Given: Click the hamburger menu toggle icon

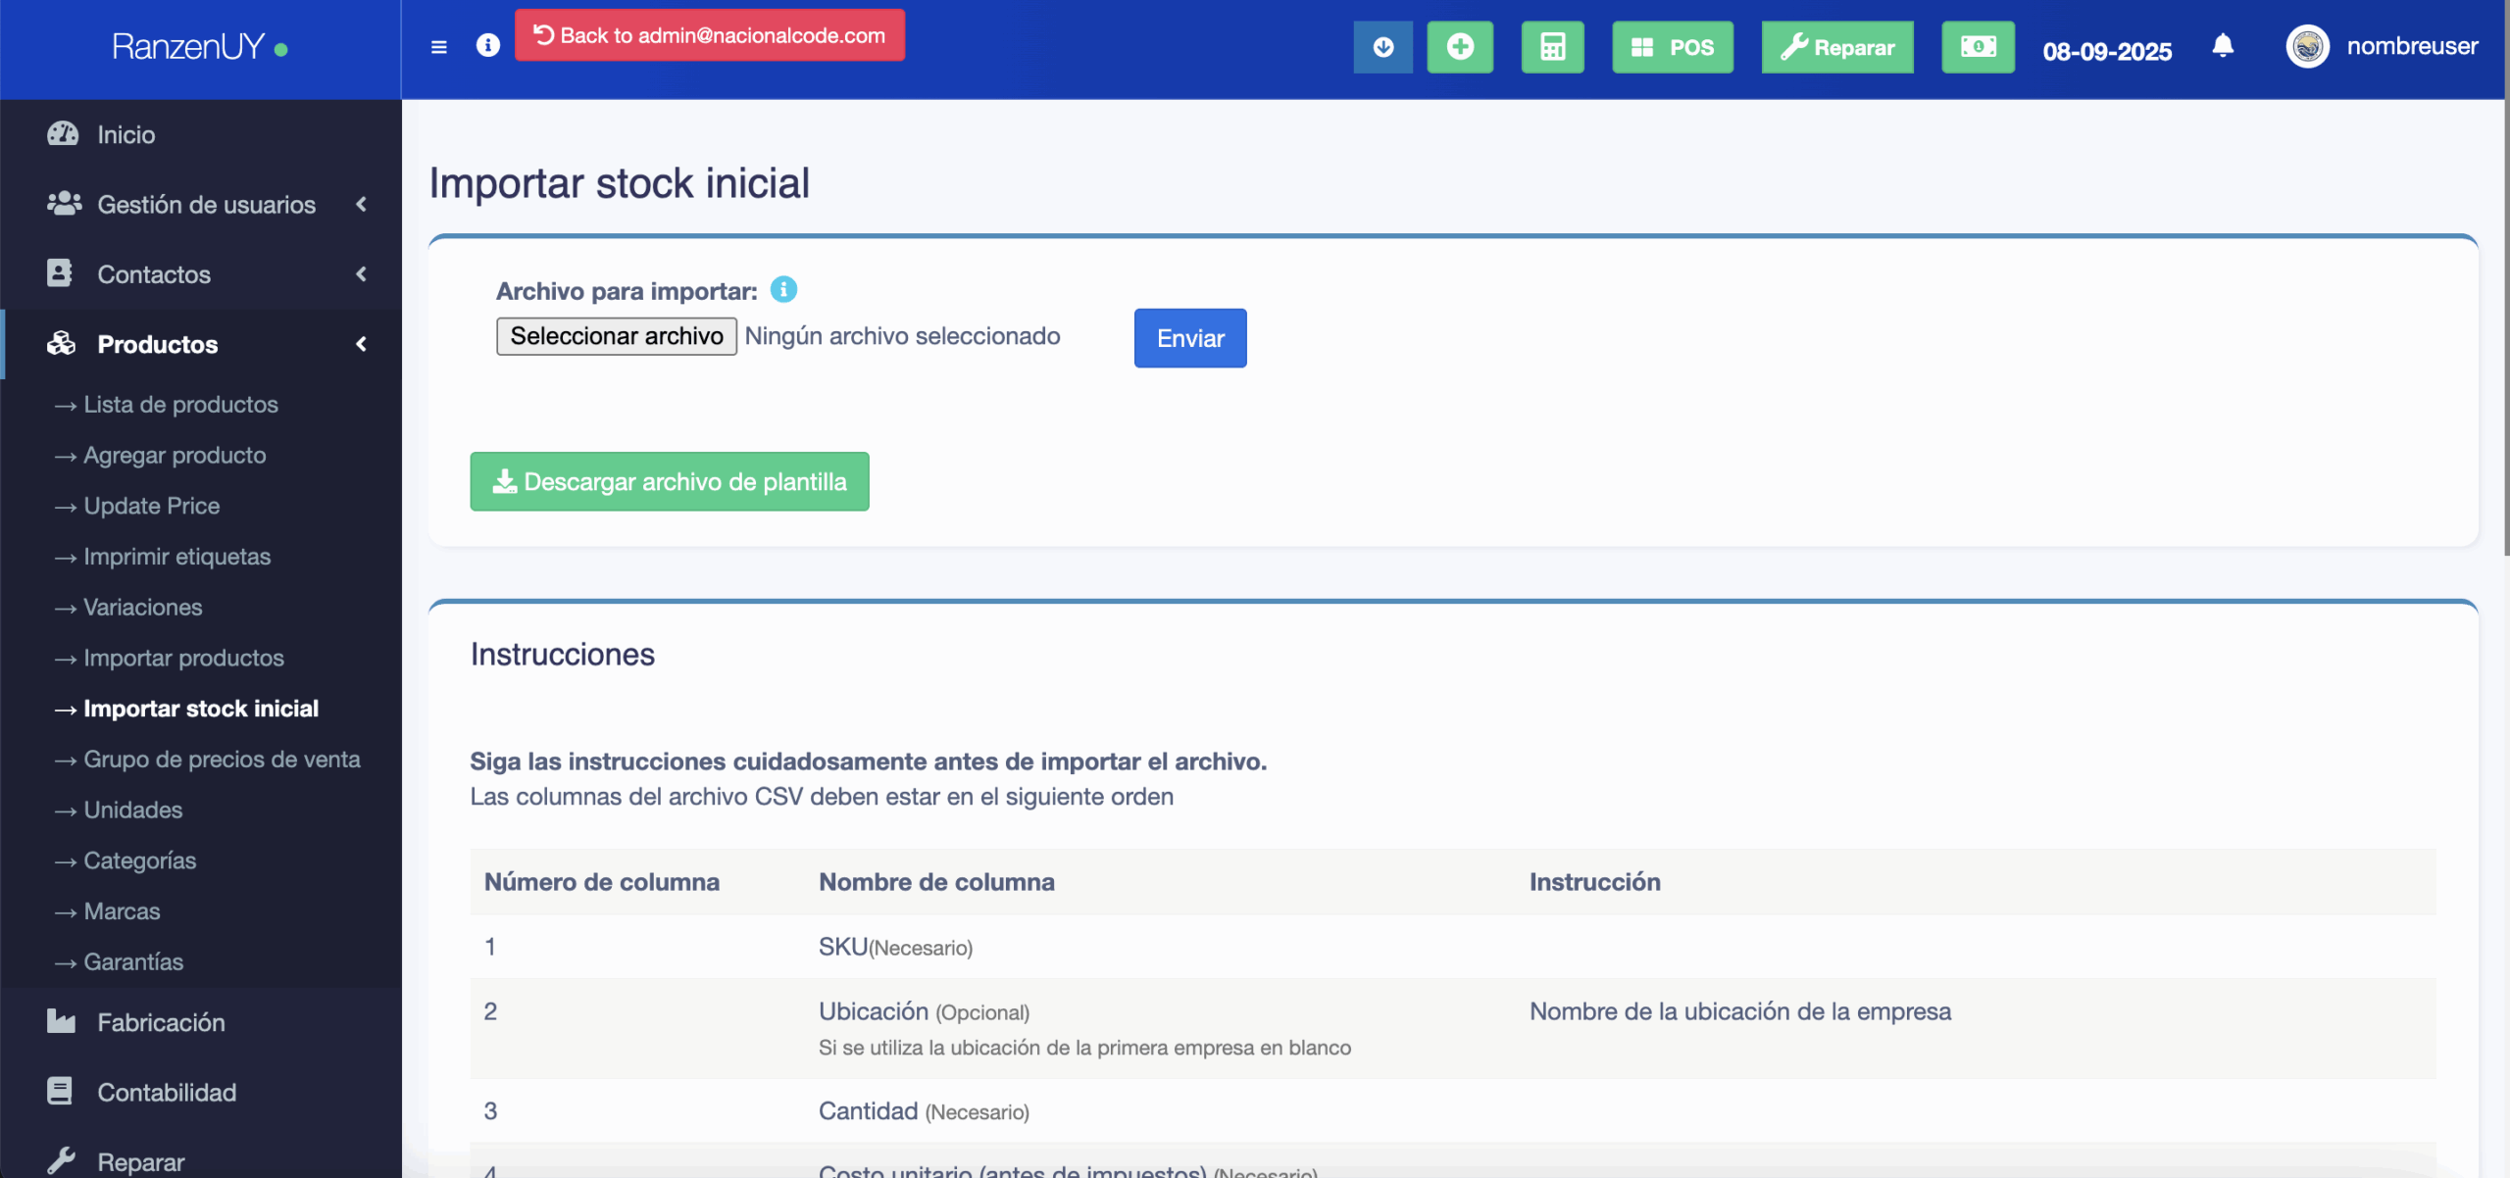Looking at the screenshot, I should [438, 46].
